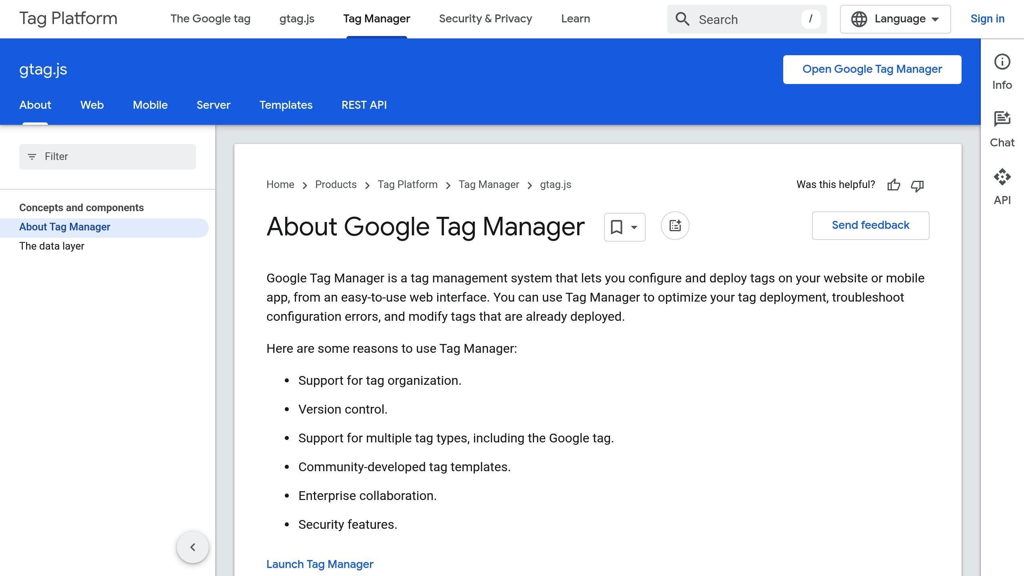The width and height of the screenshot is (1024, 576).
Task: Click 'Security features.' bullet text
Action: (348, 524)
